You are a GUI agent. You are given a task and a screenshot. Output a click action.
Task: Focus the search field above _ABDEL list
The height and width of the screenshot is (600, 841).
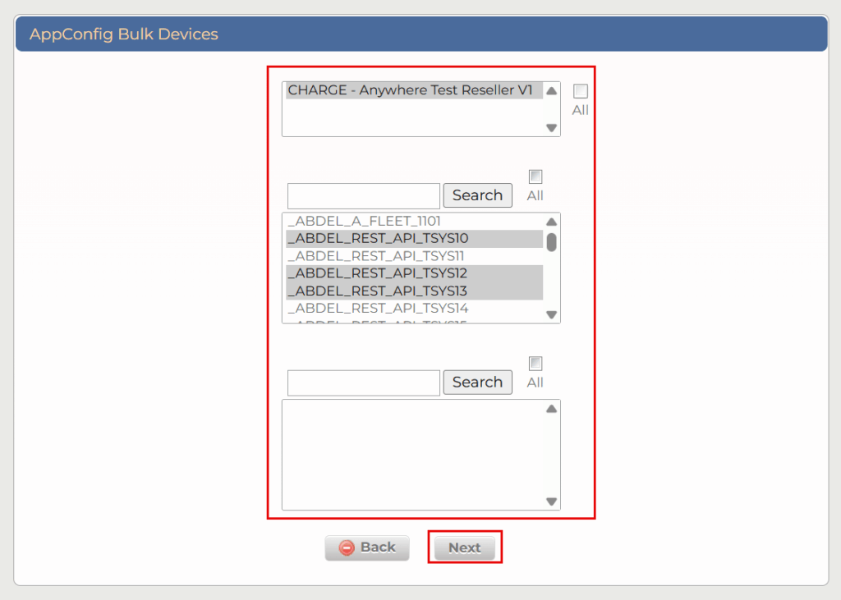coord(364,196)
